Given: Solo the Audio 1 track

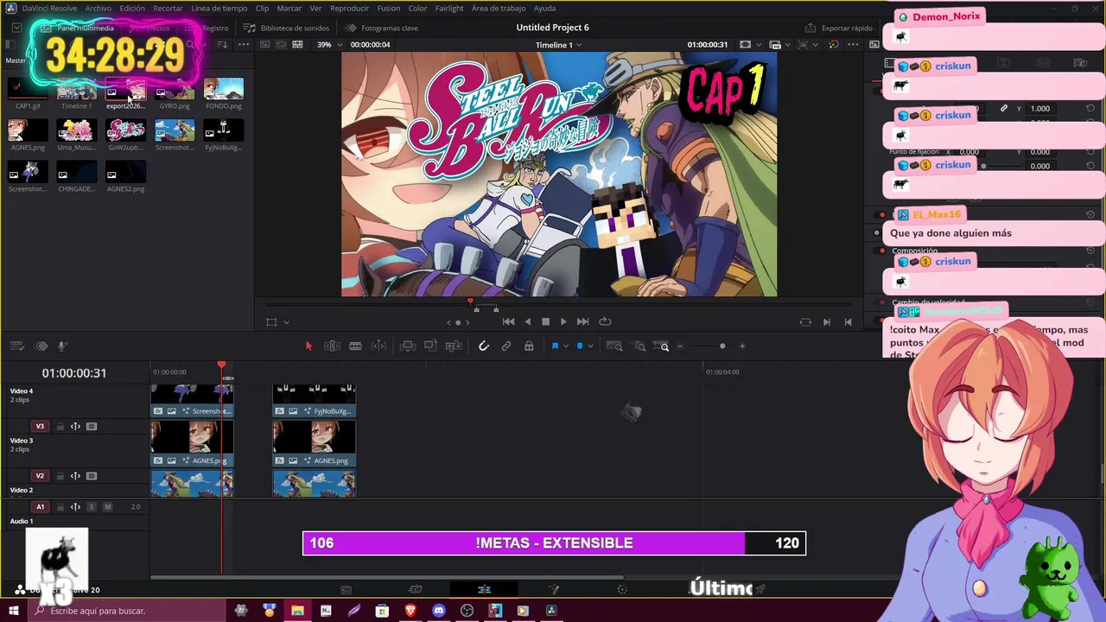Looking at the screenshot, I should click(92, 507).
